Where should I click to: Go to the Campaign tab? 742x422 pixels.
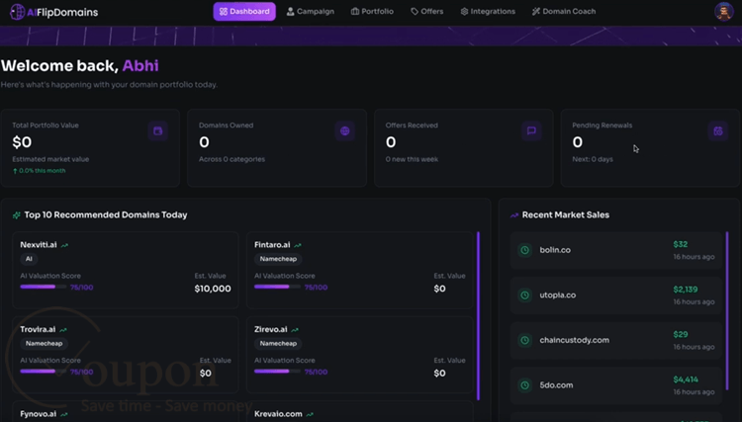[x=311, y=11]
